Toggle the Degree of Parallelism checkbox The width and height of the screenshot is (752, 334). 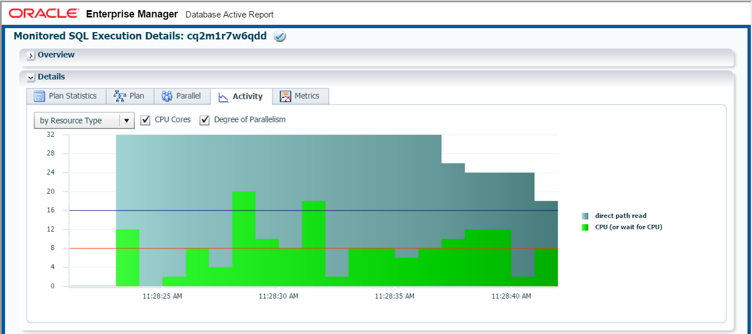[205, 120]
